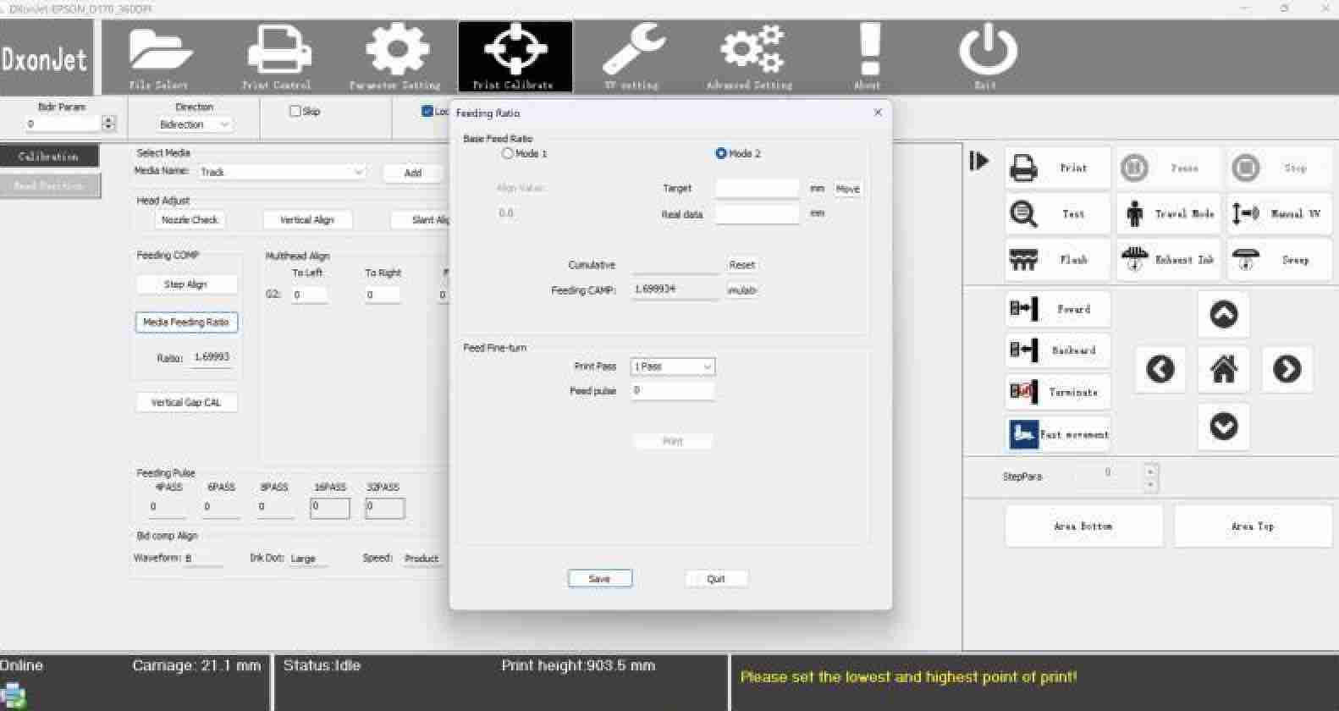This screenshot has height=711, width=1339.
Task: Move carriage with down arrow
Action: (1223, 426)
